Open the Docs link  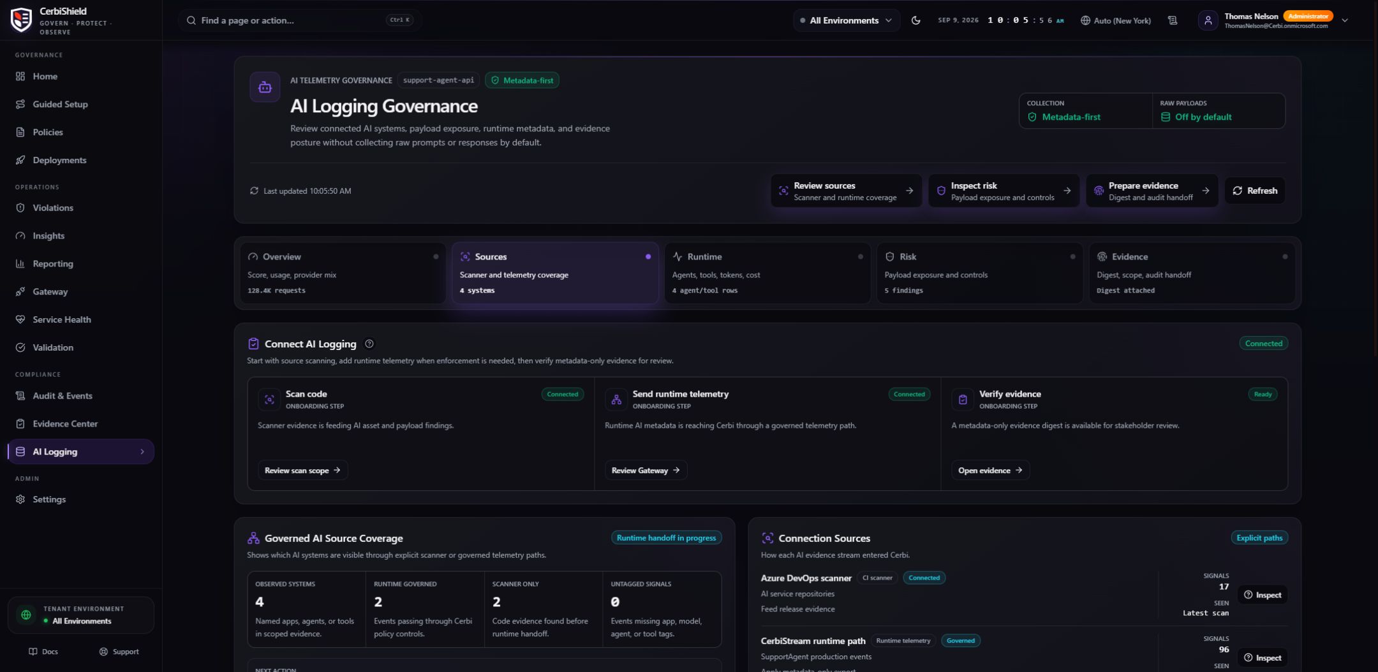coord(43,652)
